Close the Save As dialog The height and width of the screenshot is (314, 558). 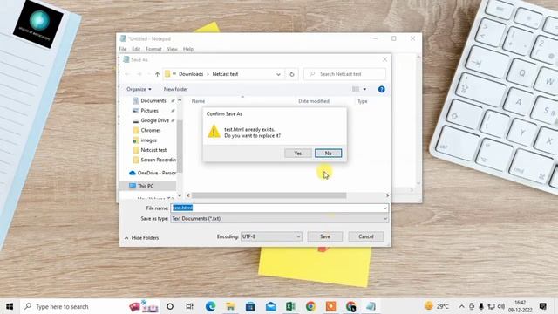tap(384, 59)
